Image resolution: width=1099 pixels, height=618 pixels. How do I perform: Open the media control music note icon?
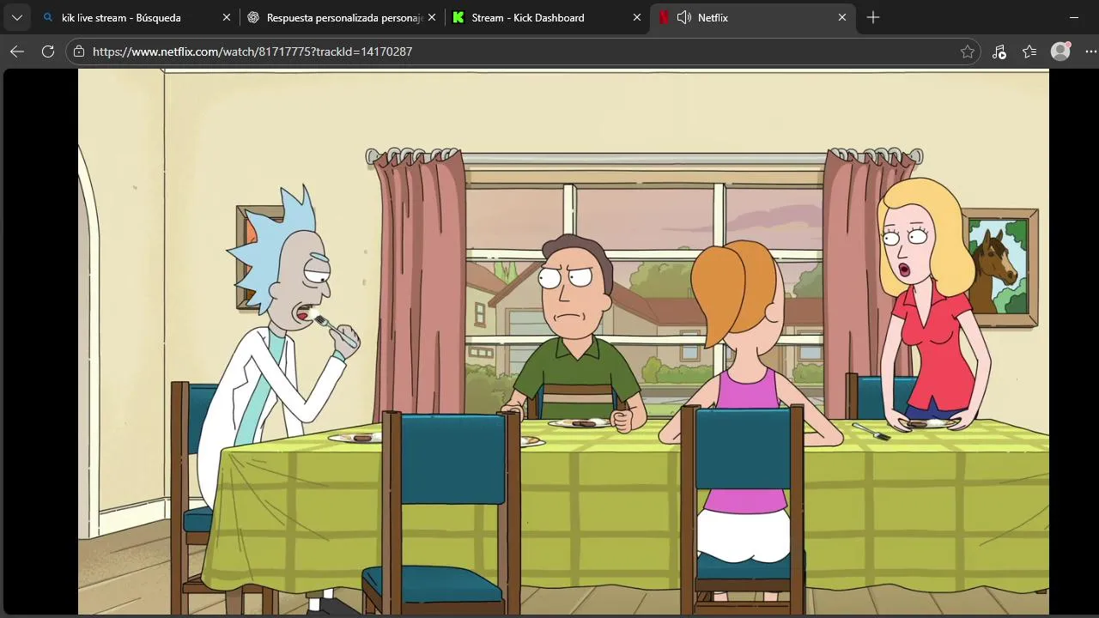click(x=999, y=51)
